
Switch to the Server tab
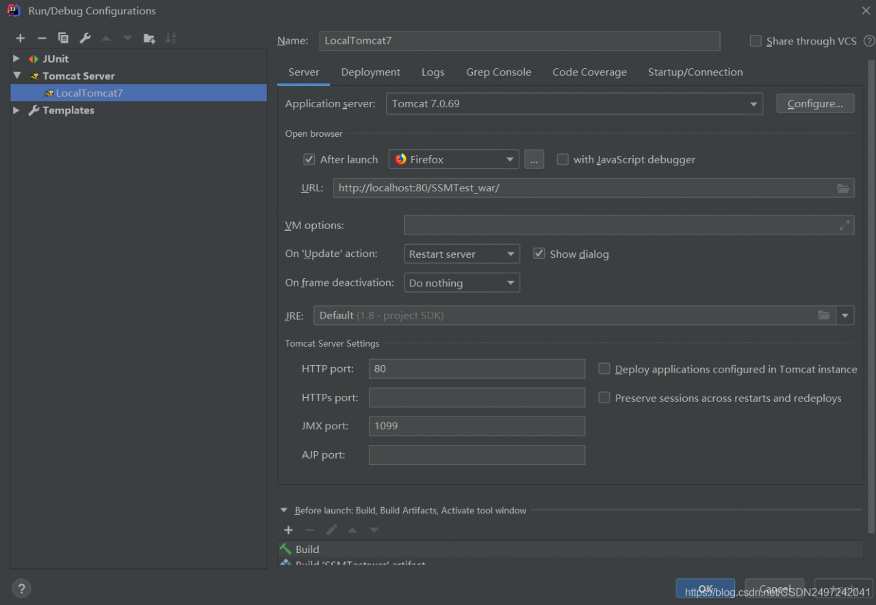[304, 72]
